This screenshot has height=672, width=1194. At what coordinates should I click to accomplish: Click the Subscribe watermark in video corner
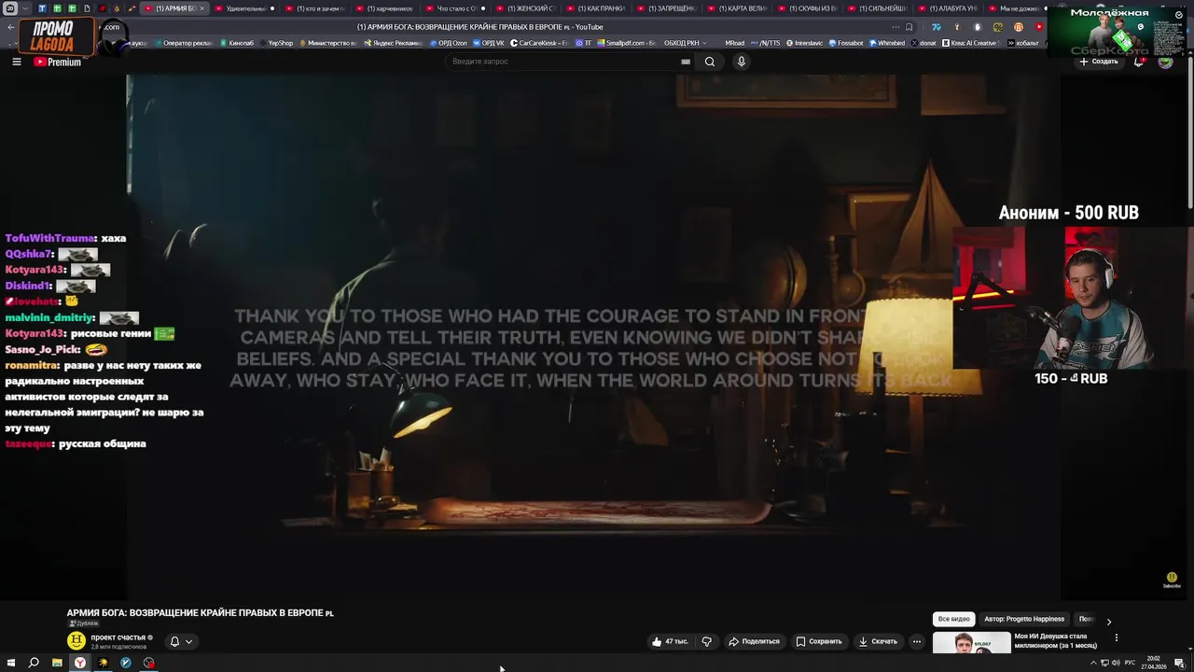(x=1172, y=580)
